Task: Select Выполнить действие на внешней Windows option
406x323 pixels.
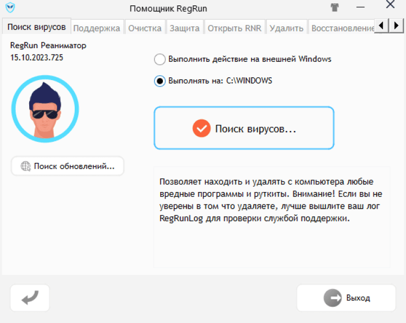Action: [243, 60]
